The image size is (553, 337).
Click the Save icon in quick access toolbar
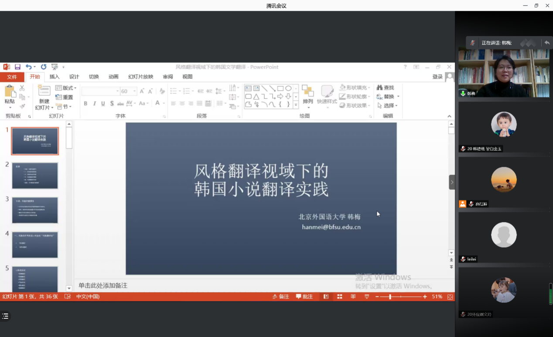click(17, 67)
